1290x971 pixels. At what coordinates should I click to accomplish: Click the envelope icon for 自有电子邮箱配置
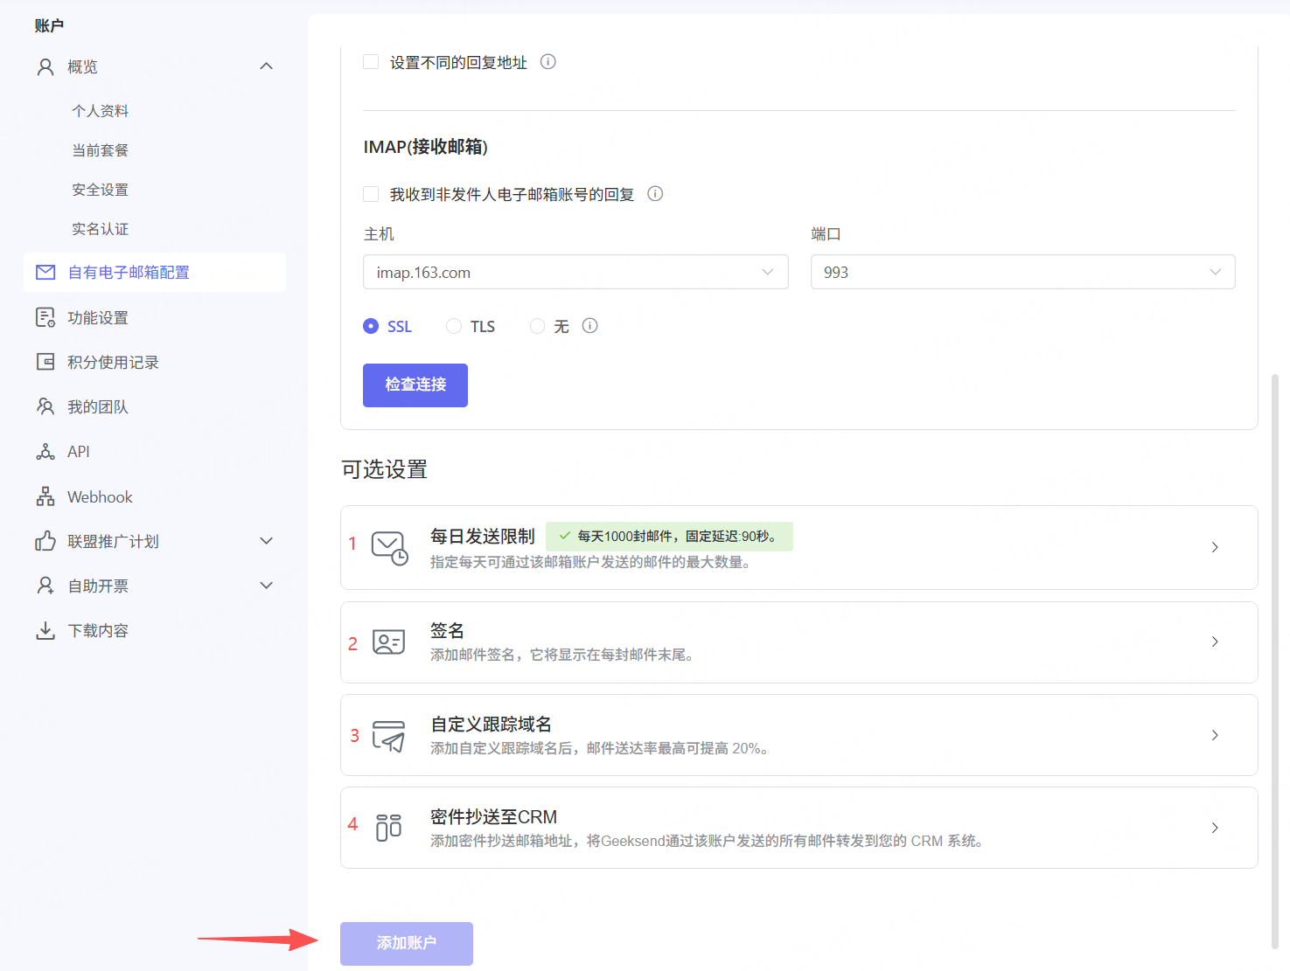pyautogui.click(x=45, y=273)
